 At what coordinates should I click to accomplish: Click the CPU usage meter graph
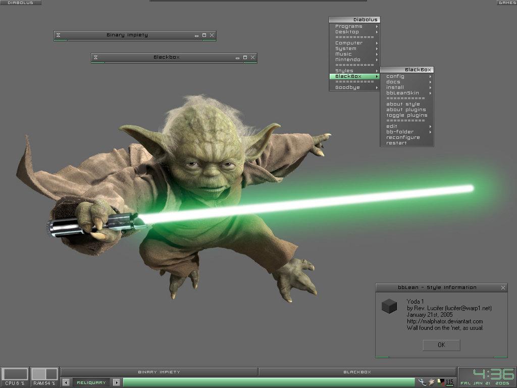pyautogui.click(x=15, y=374)
